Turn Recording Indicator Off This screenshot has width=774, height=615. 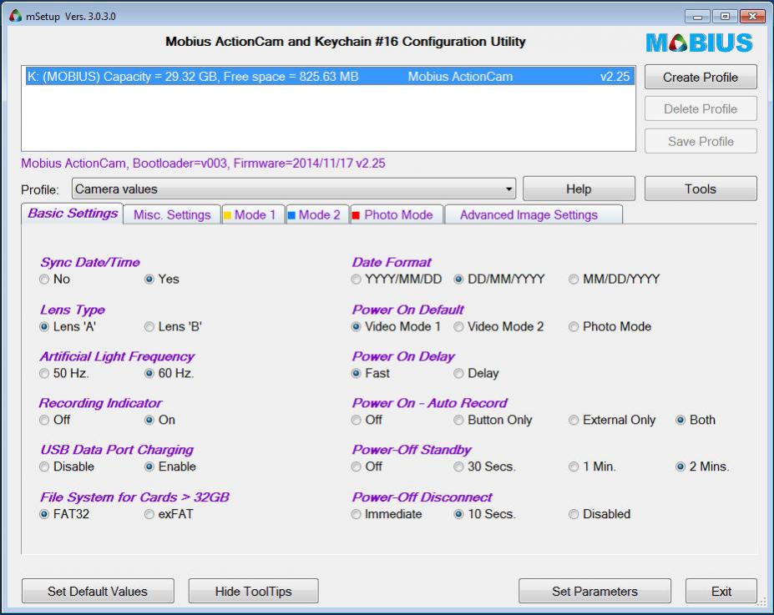[45, 421]
